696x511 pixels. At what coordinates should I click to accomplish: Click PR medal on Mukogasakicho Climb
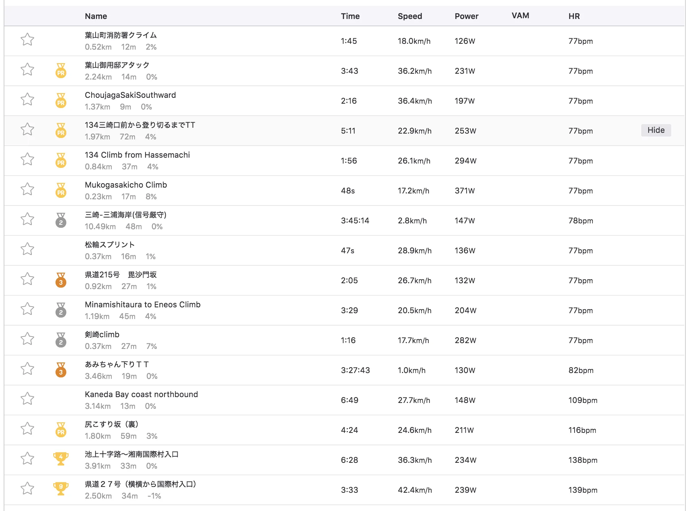pyautogui.click(x=61, y=190)
